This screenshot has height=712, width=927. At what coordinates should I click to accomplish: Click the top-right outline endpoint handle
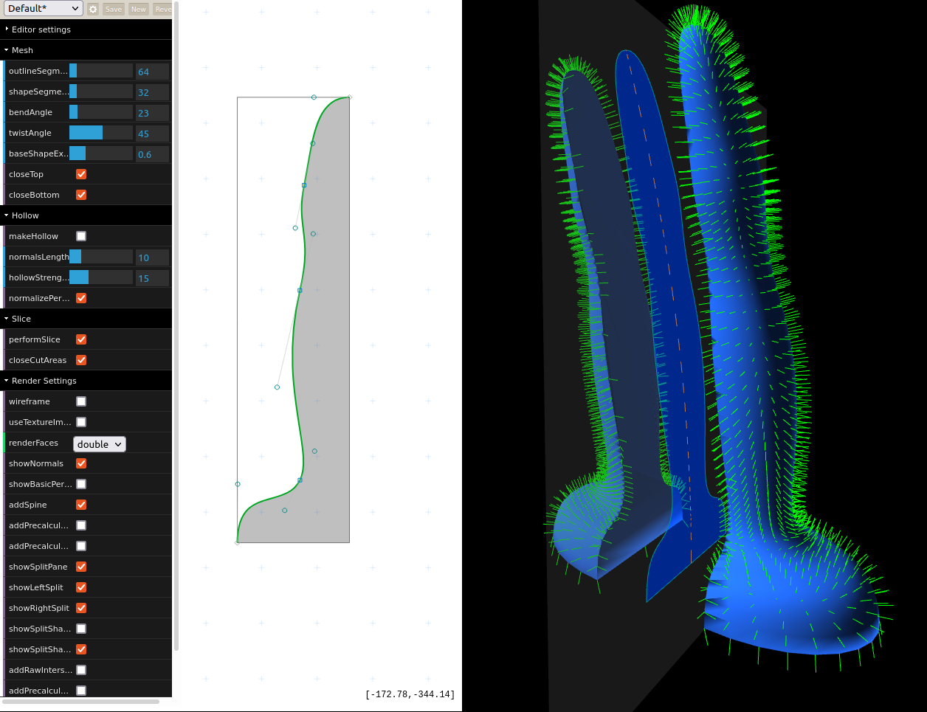tap(349, 97)
